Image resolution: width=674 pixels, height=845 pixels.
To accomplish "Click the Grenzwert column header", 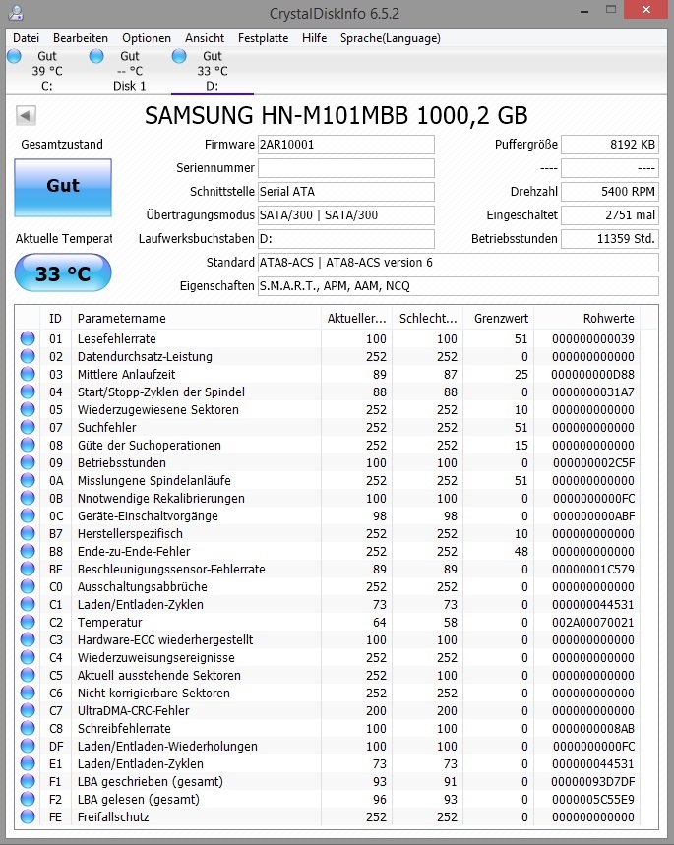I will coord(499,318).
